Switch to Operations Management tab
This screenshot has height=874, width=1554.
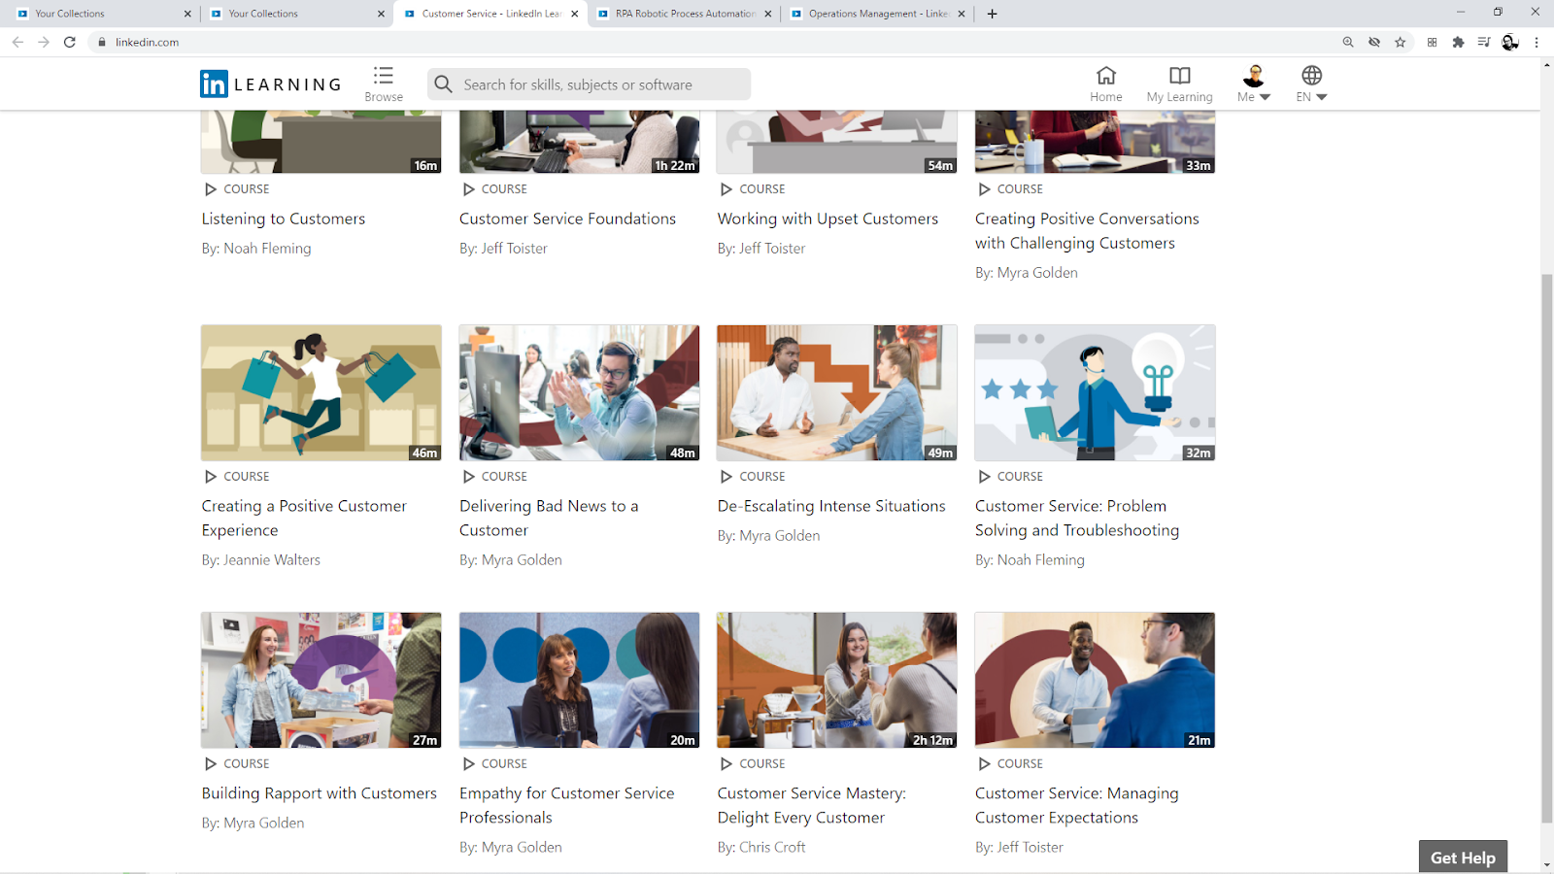pos(879,14)
